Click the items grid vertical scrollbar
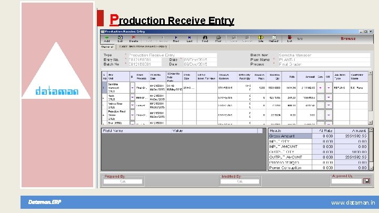 370,98
